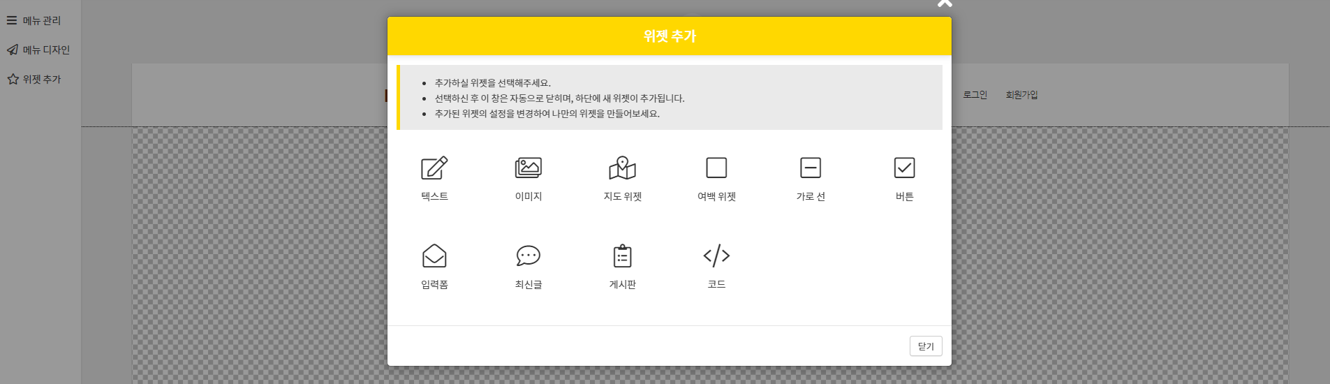Click the 텍스트 label
This screenshot has width=1330, height=384.
coord(434,196)
